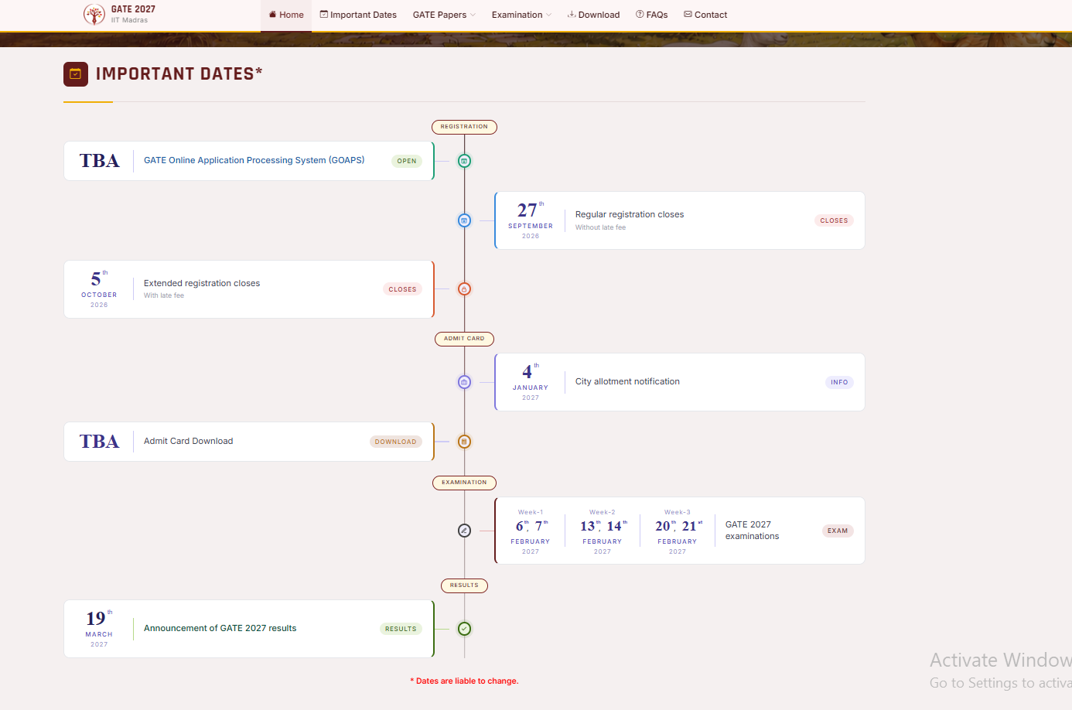This screenshot has width=1072, height=710.
Task: Expand the GATE Papers dropdown menu
Action: [445, 15]
